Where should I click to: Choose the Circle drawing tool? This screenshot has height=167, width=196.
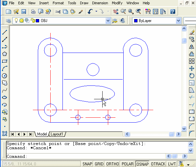click(5, 76)
